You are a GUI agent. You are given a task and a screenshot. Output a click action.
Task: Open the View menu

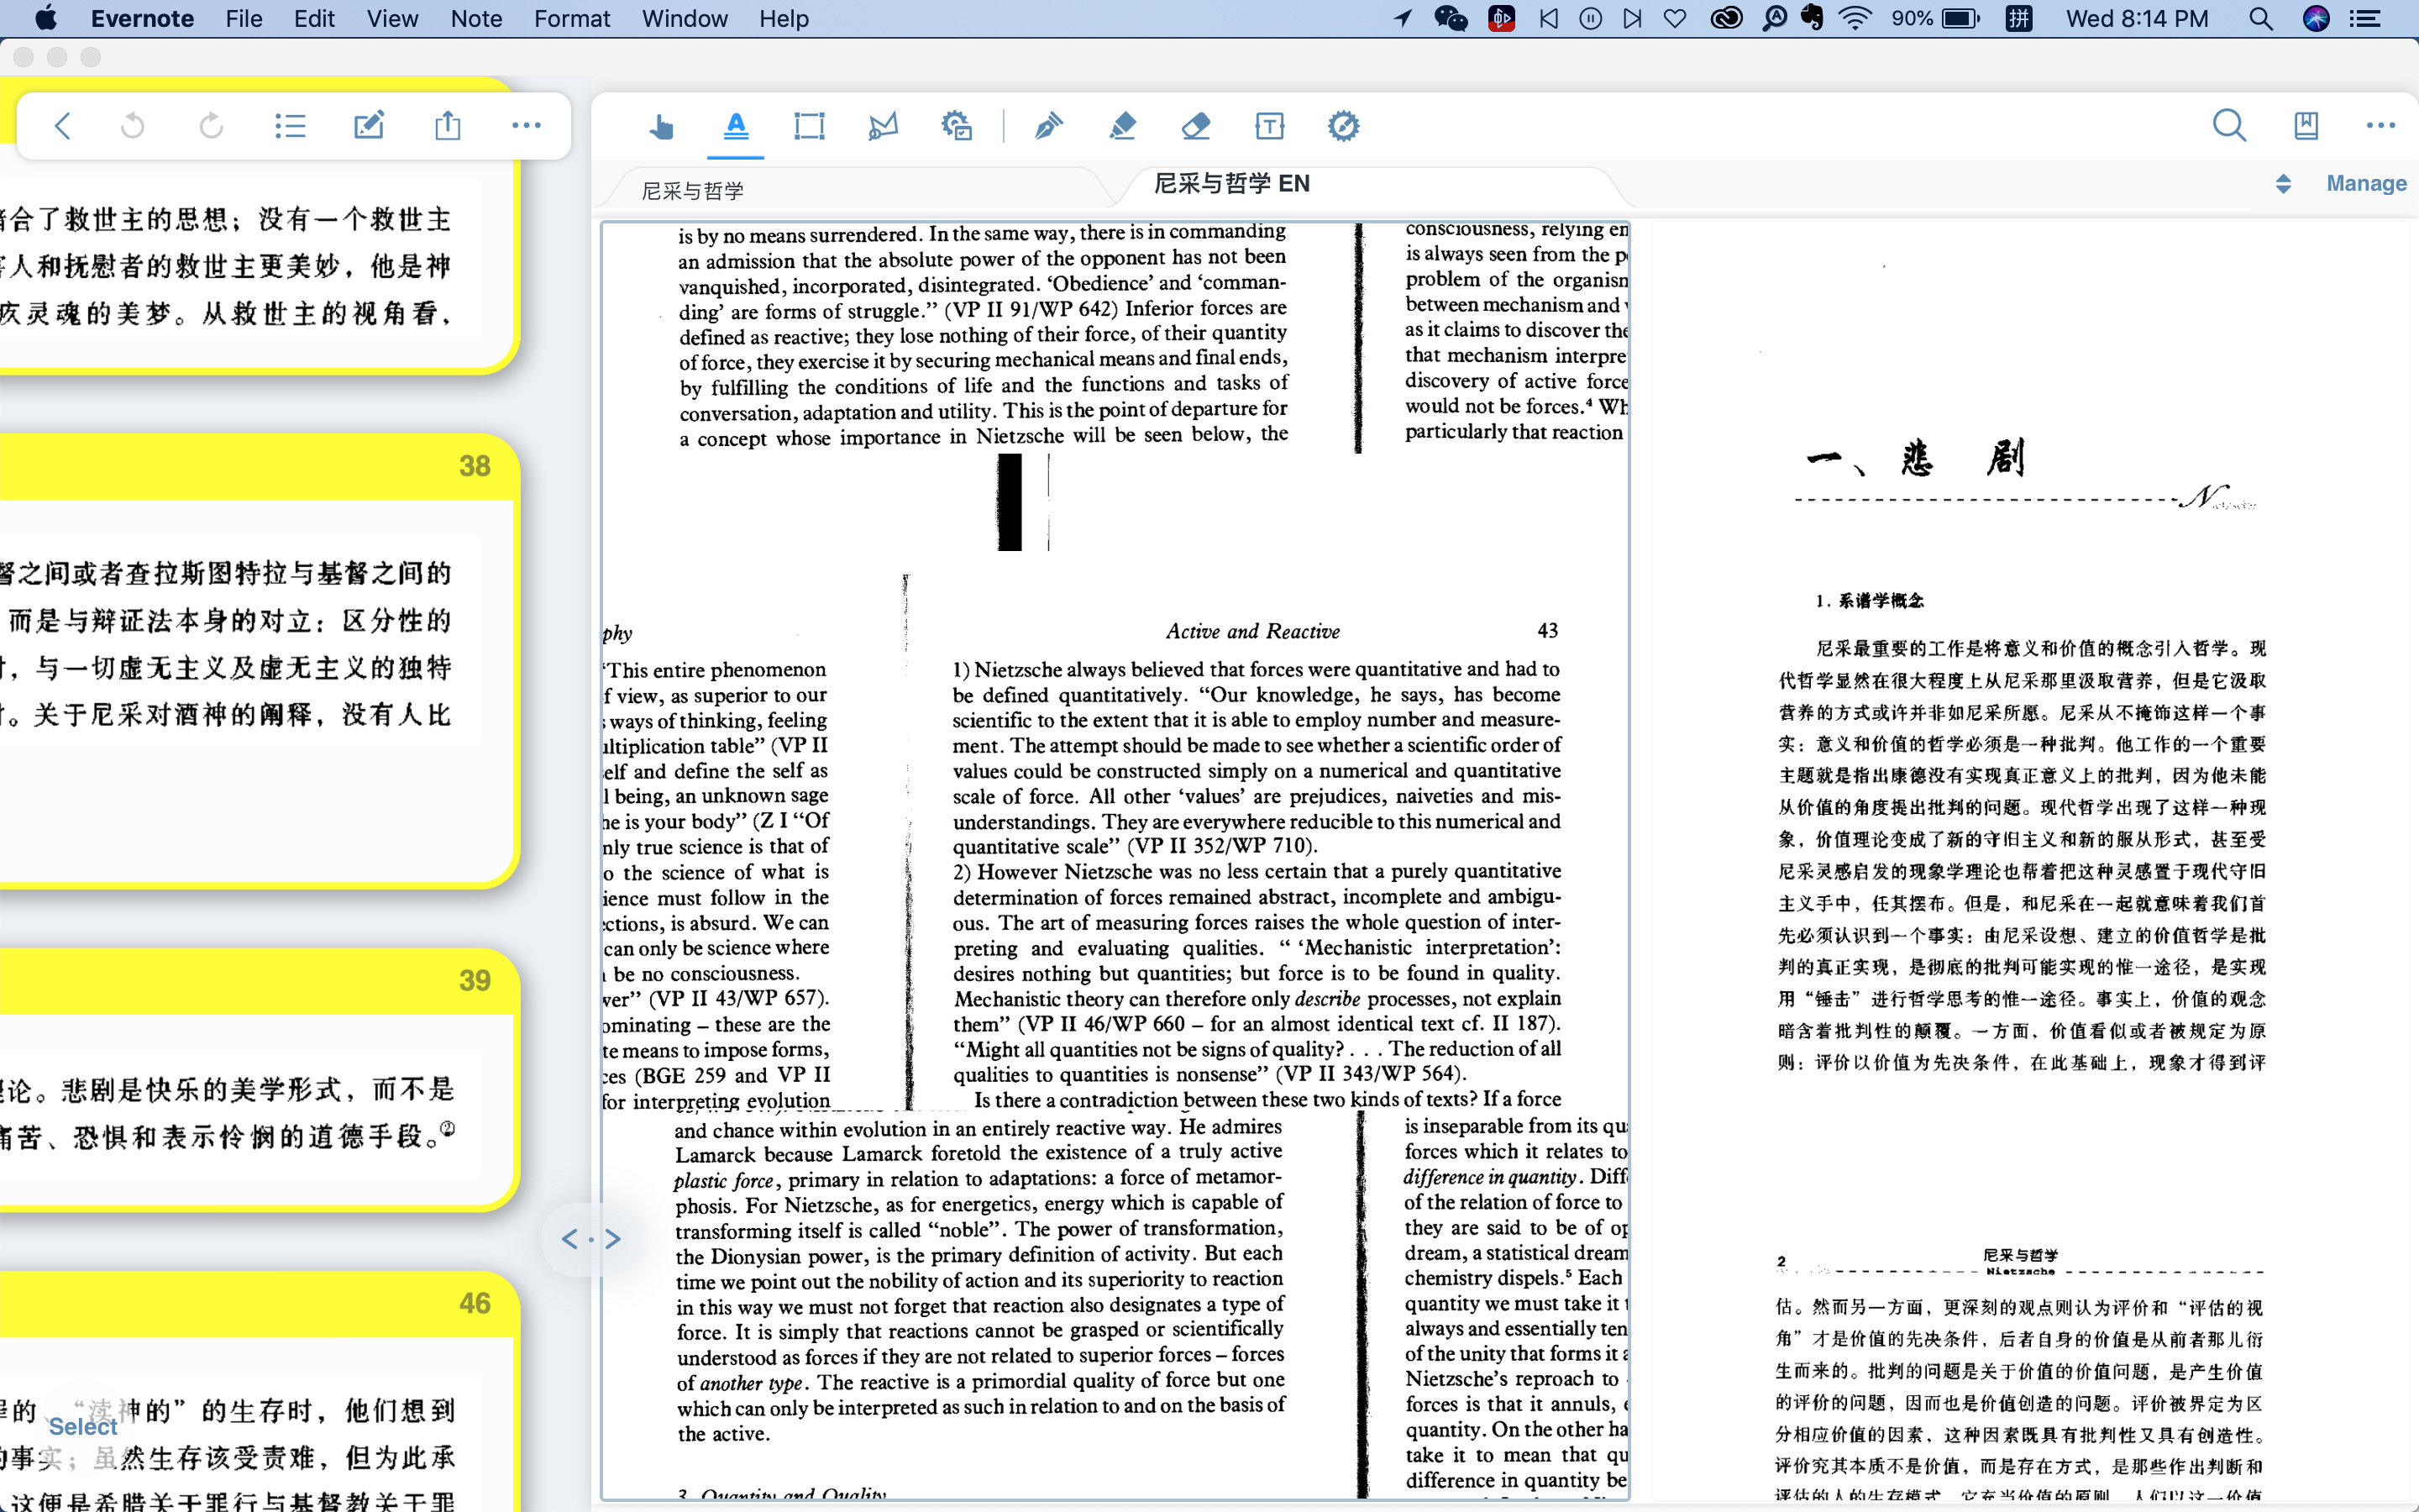tap(392, 19)
